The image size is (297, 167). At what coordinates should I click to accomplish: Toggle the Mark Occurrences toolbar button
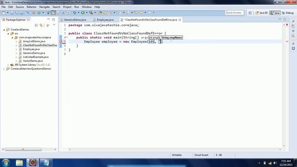pyautogui.click(x=53, y=13)
